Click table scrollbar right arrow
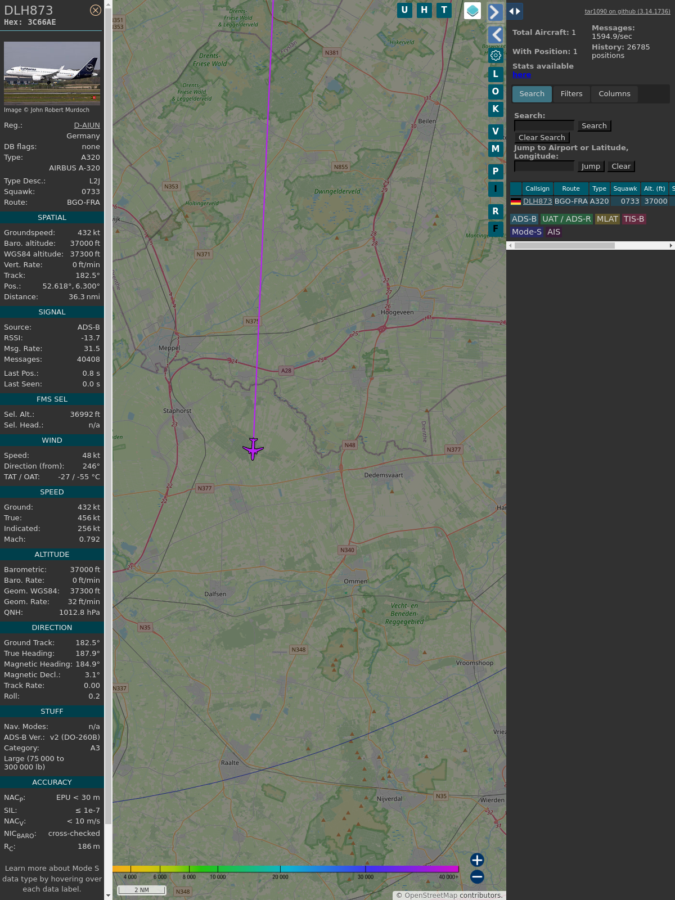Screen dimensions: 675x900 pos(671,246)
